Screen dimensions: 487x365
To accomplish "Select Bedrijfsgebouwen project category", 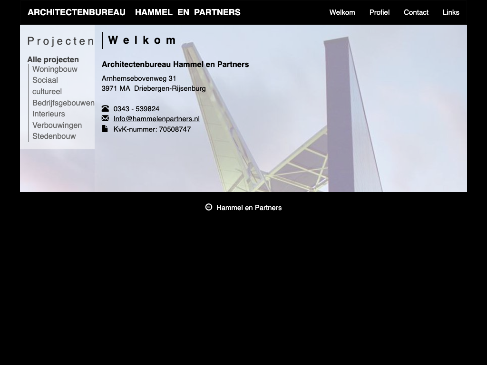I will point(63,103).
